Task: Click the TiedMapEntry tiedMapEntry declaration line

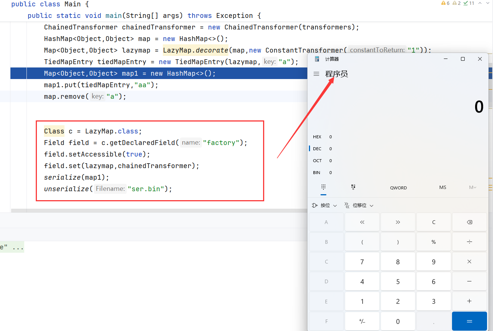Action: pos(171,62)
